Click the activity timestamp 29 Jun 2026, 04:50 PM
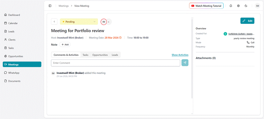Screen dimensions: 264x119 [x=67, y=76]
